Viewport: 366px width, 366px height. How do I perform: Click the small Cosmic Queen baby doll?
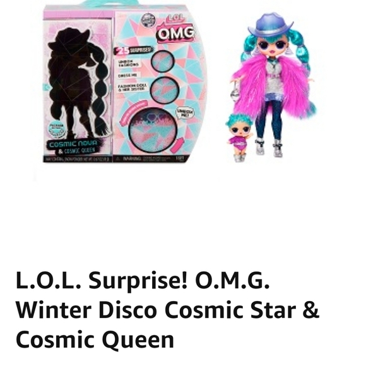tap(239, 138)
